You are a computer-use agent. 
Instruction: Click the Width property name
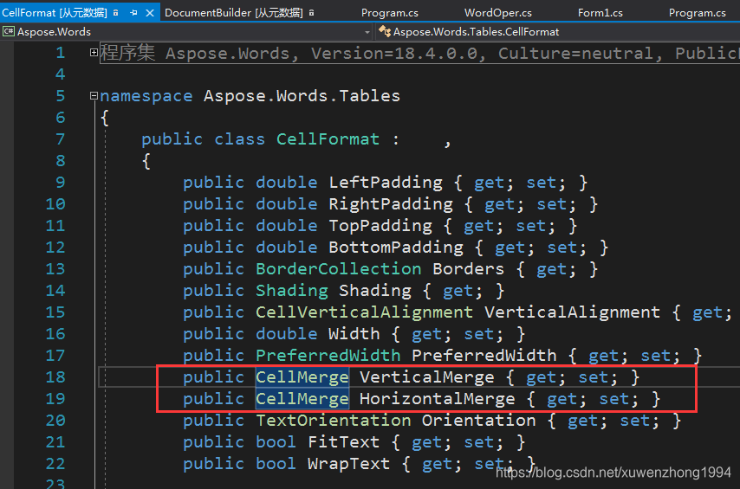[x=354, y=334]
